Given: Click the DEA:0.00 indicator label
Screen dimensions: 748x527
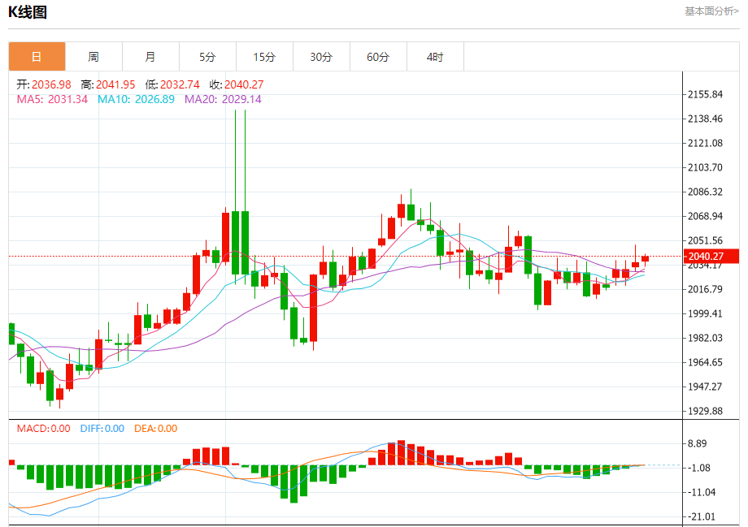Looking at the screenshot, I should click(x=155, y=429).
